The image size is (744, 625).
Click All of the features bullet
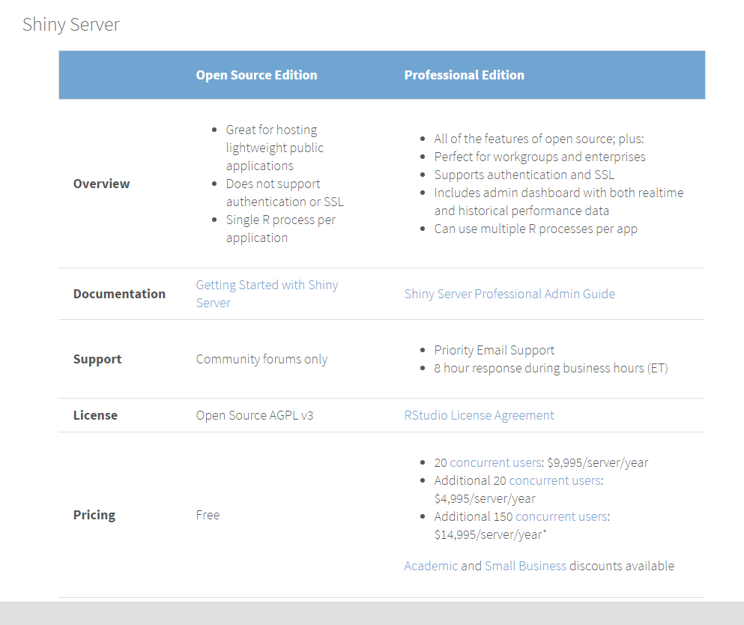[x=539, y=139]
